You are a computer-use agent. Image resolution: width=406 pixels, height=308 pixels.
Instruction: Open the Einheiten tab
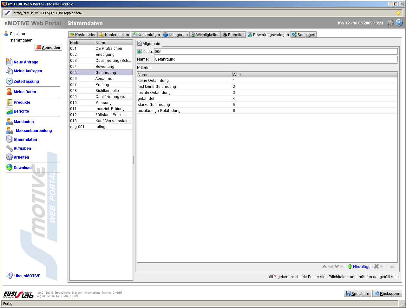(233, 35)
